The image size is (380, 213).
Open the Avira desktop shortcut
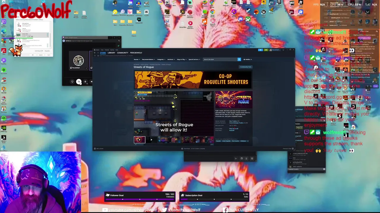click(x=4, y=51)
